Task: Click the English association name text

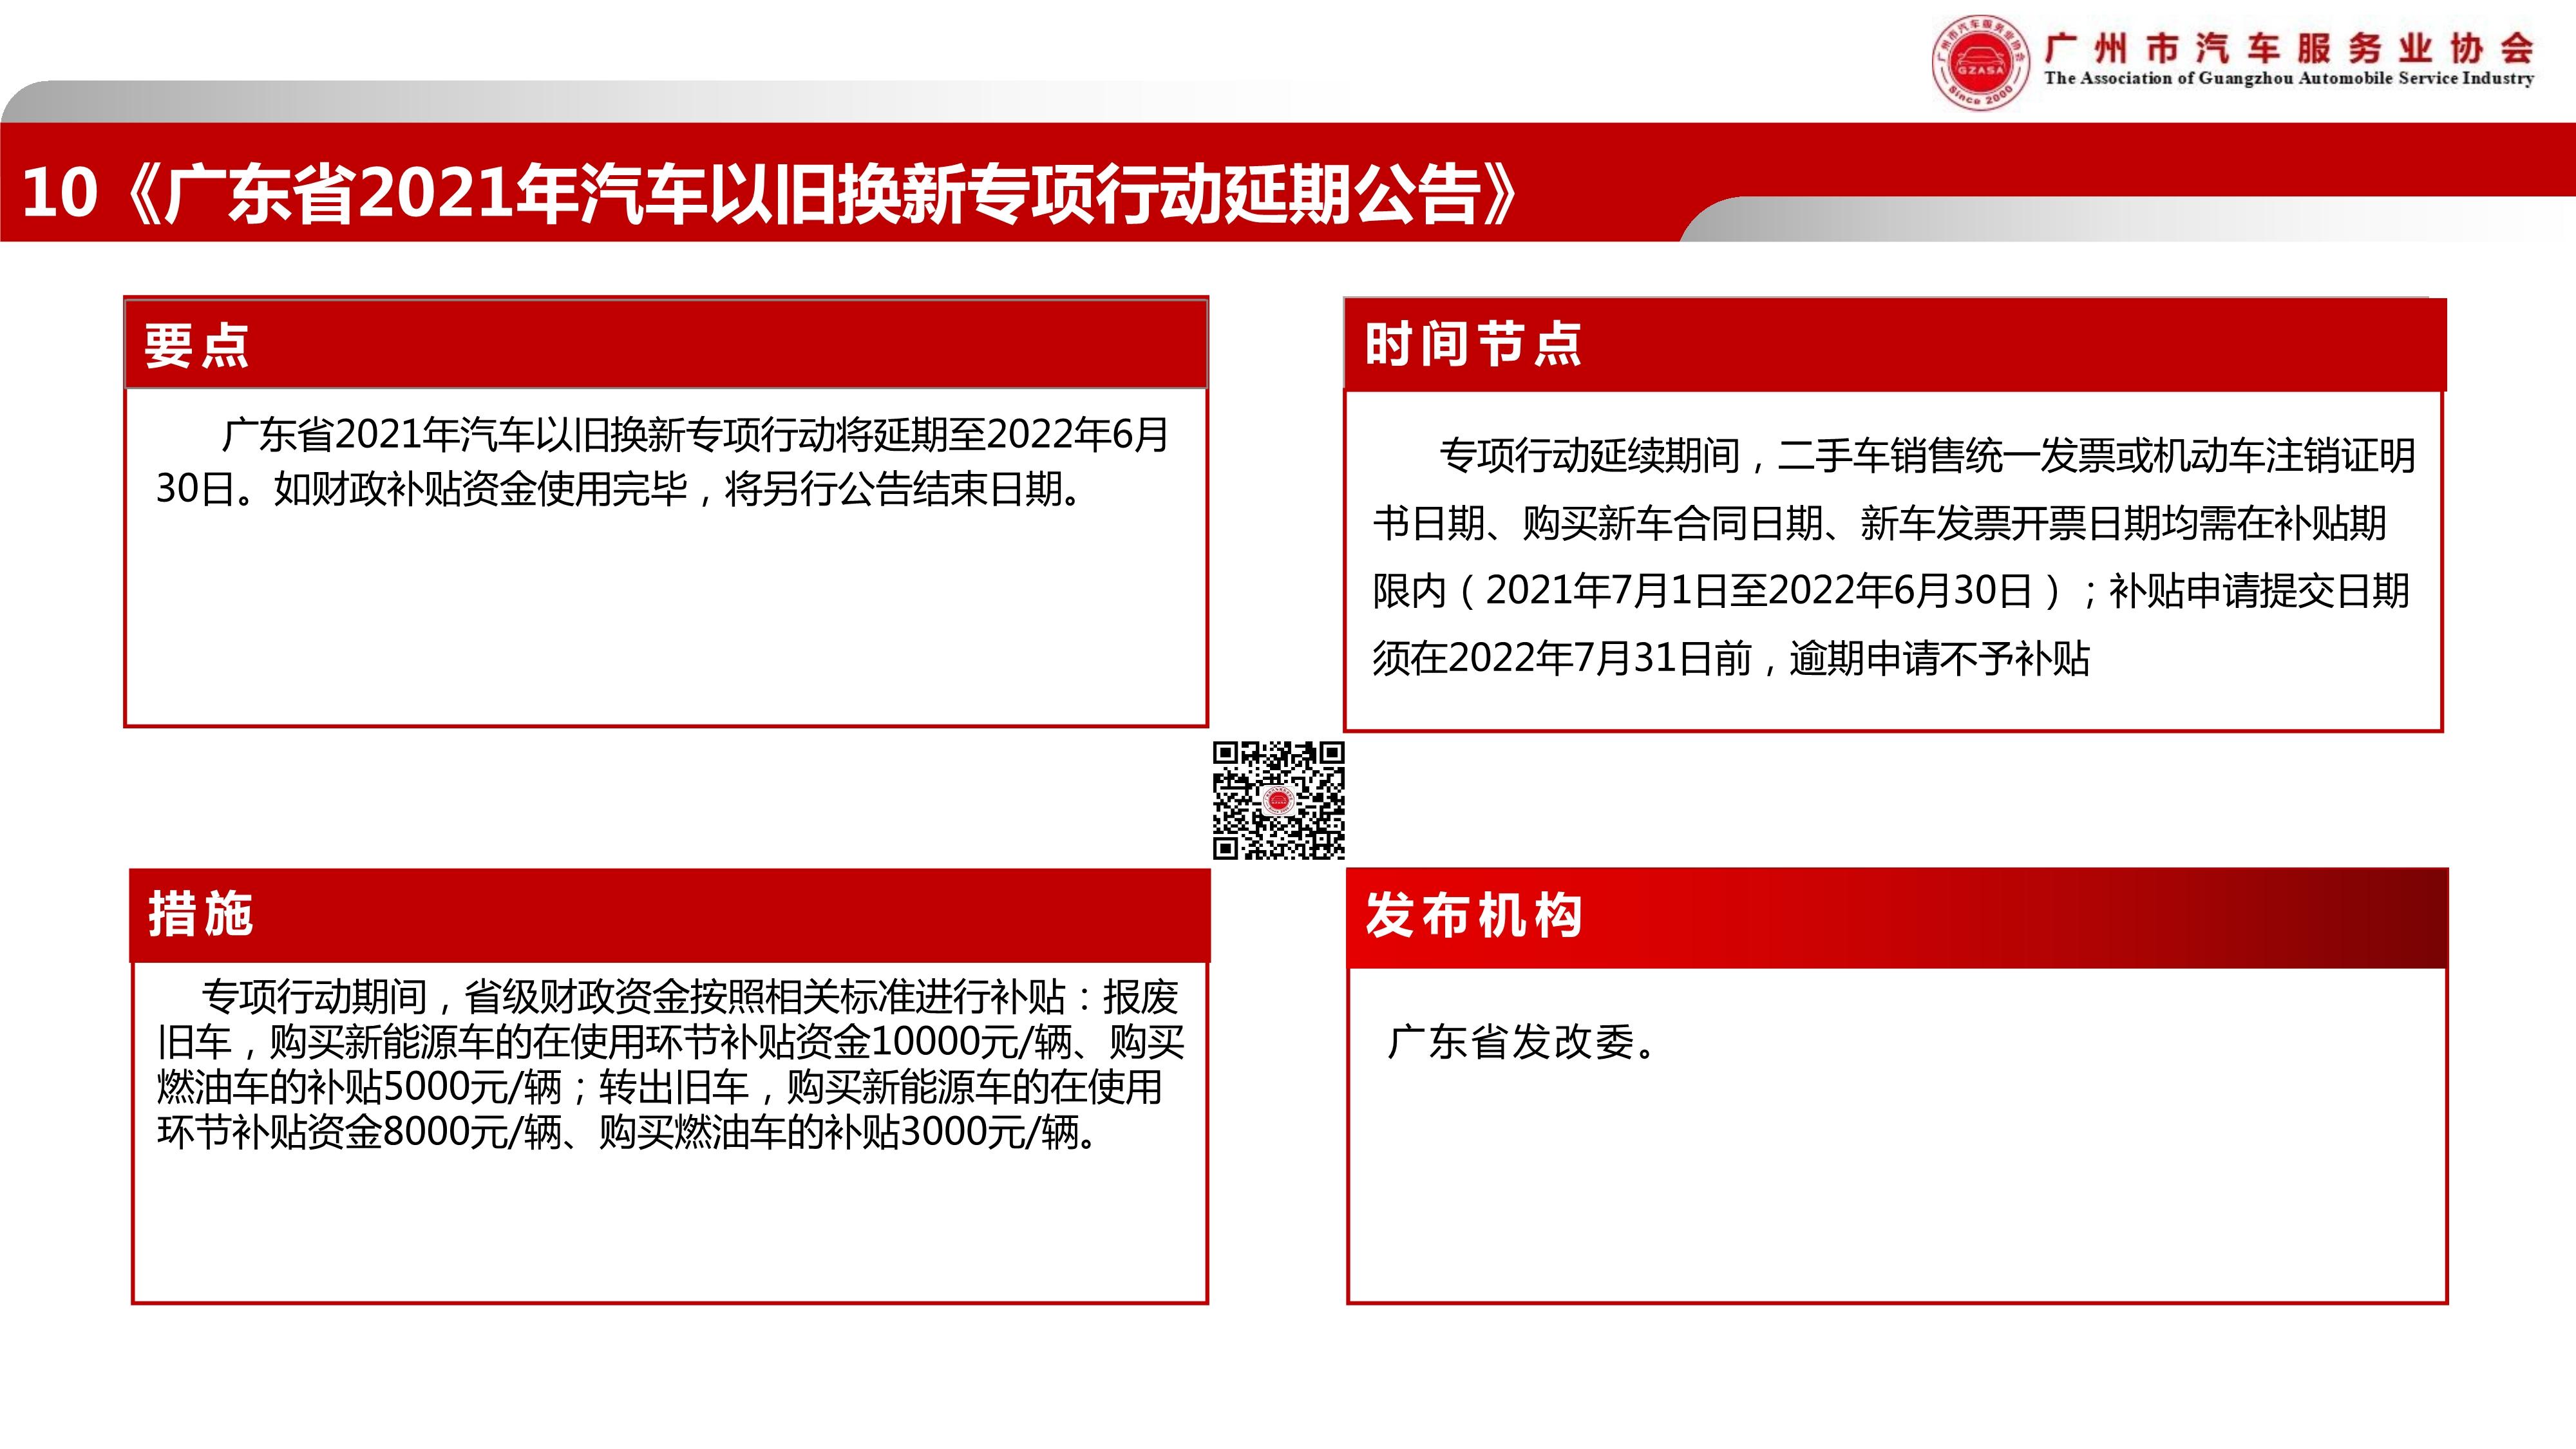Action: pos(2290,78)
